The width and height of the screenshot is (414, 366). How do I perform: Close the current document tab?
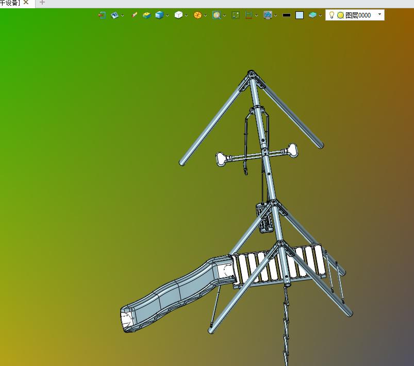point(26,3)
